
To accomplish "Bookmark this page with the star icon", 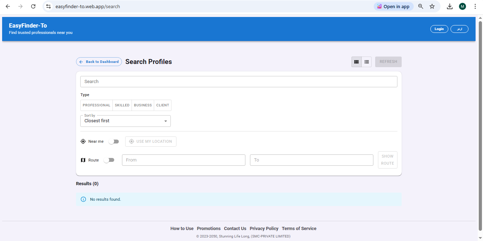I will [x=432, y=6].
